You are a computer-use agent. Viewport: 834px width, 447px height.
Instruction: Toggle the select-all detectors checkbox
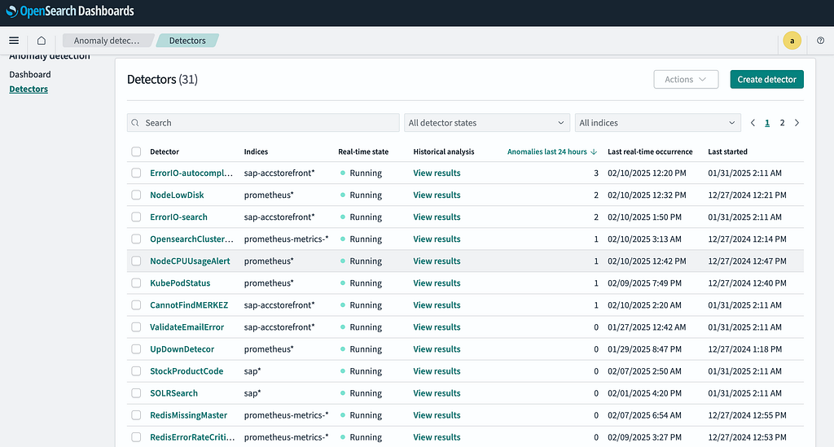pos(136,152)
